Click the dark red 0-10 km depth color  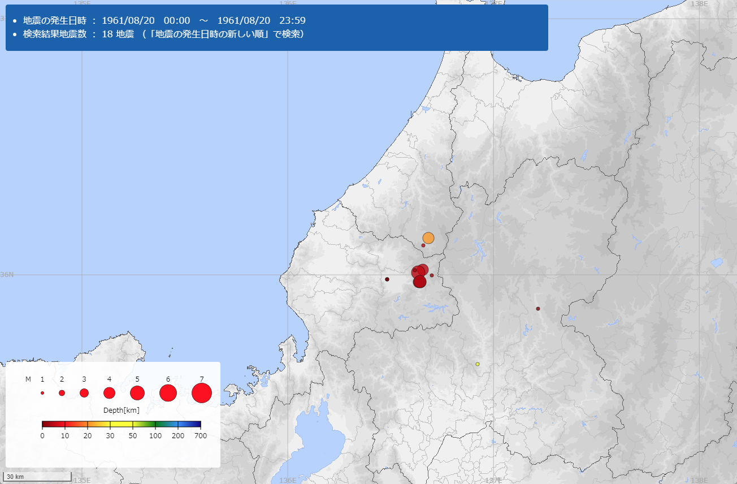click(x=54, y=424)
